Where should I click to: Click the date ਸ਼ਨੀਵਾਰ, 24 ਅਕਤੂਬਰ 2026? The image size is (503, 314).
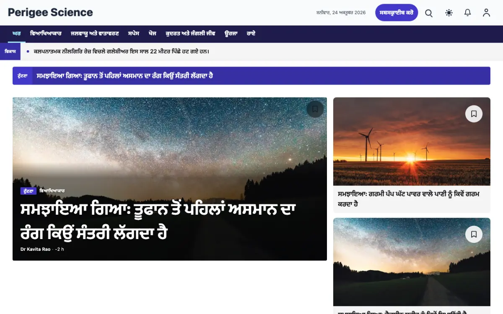click(x=341, y=13)
